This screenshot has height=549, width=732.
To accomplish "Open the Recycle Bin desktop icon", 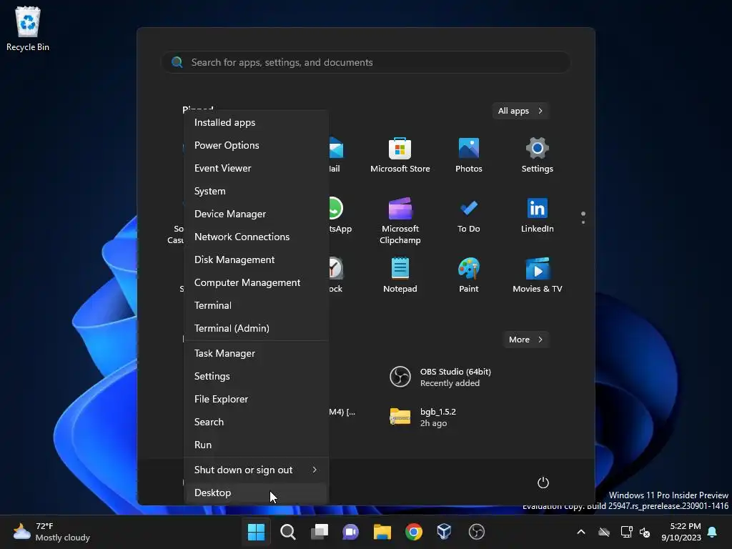I will [28, 29].
